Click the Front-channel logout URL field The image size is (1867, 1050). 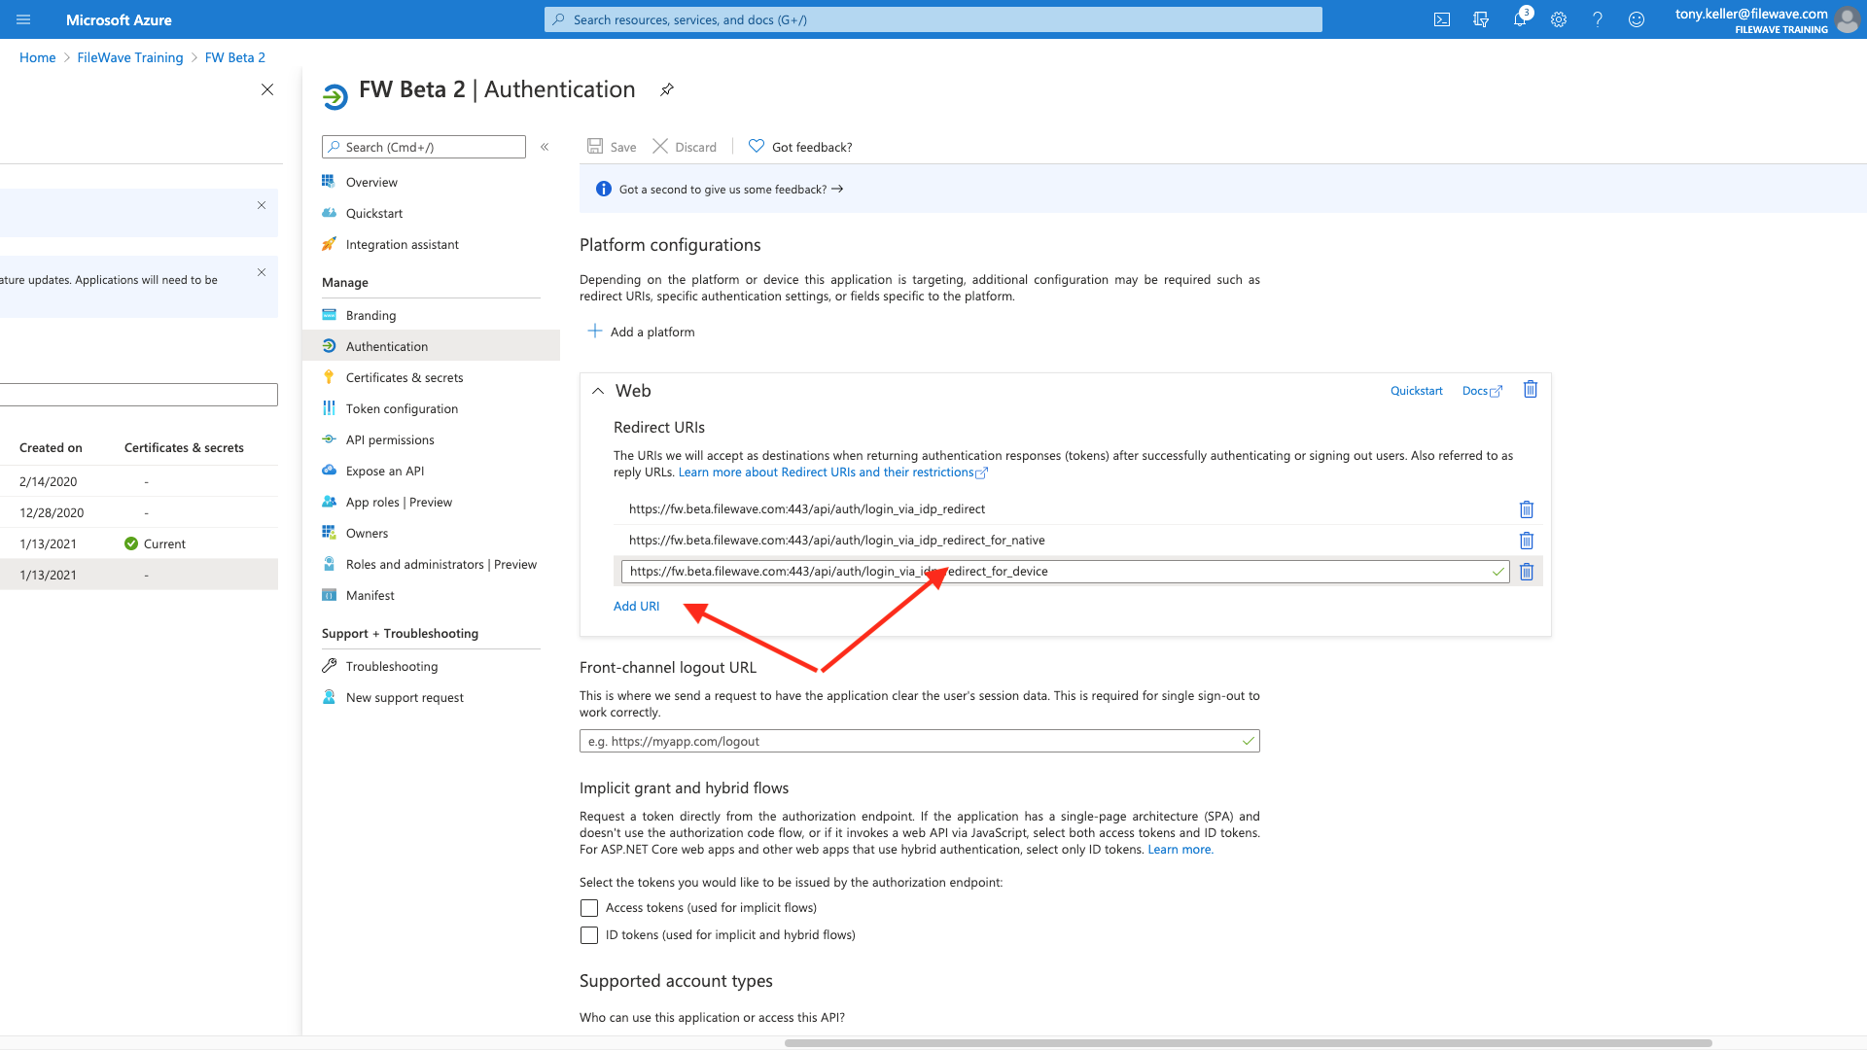(919, 741)
